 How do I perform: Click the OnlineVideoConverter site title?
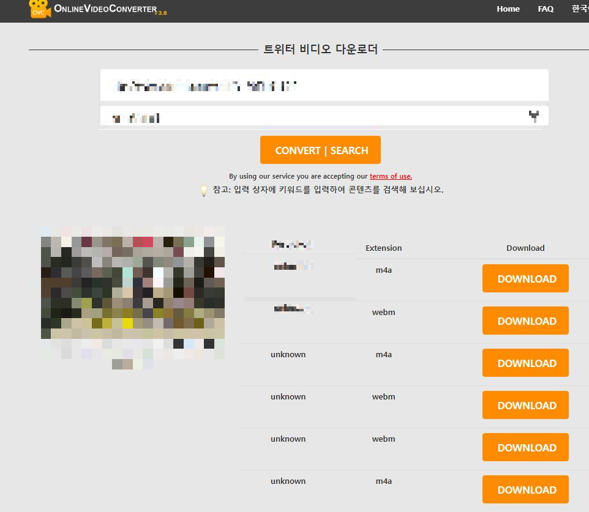pyautogui.click(x=105, y=9)
